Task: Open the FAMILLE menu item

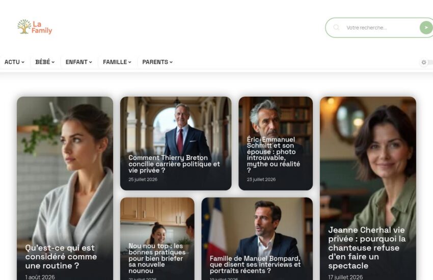Action: 117,62
